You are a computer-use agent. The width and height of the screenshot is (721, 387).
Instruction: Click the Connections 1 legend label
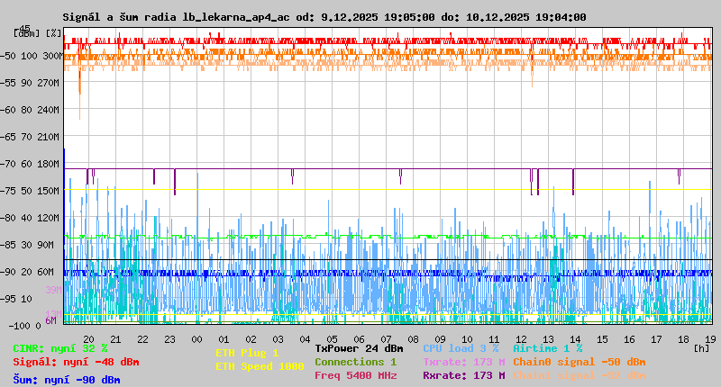point(355,362)
